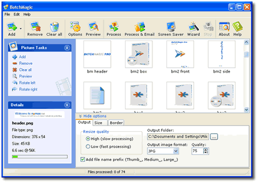Image resolution: width=257 pixels, height=183 pixels.
Task: Decrease Quality with the stepper down arrow
Action: click(205, 152)
